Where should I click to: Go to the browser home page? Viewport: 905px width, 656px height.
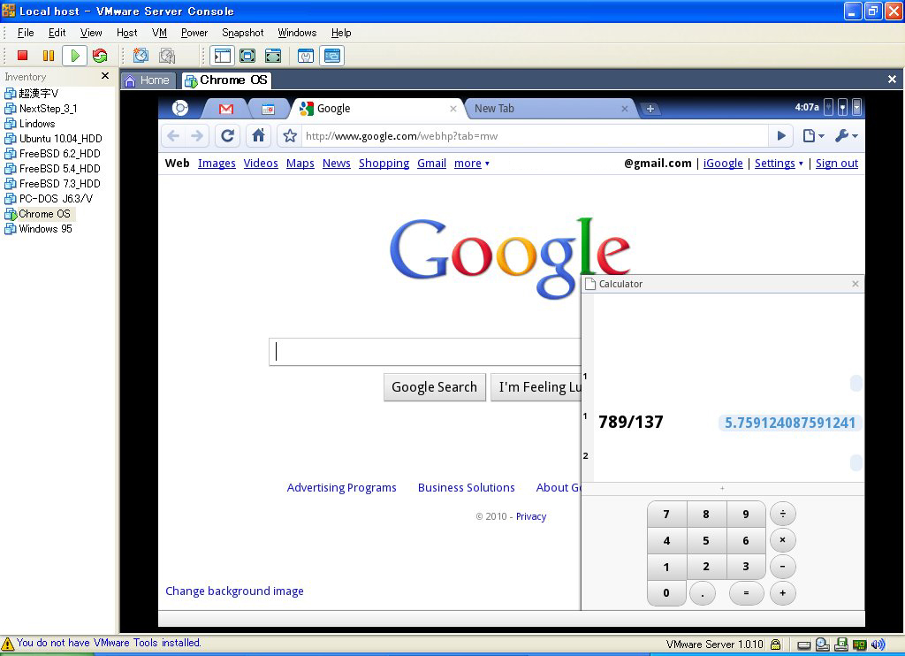(x=258, y=135)
